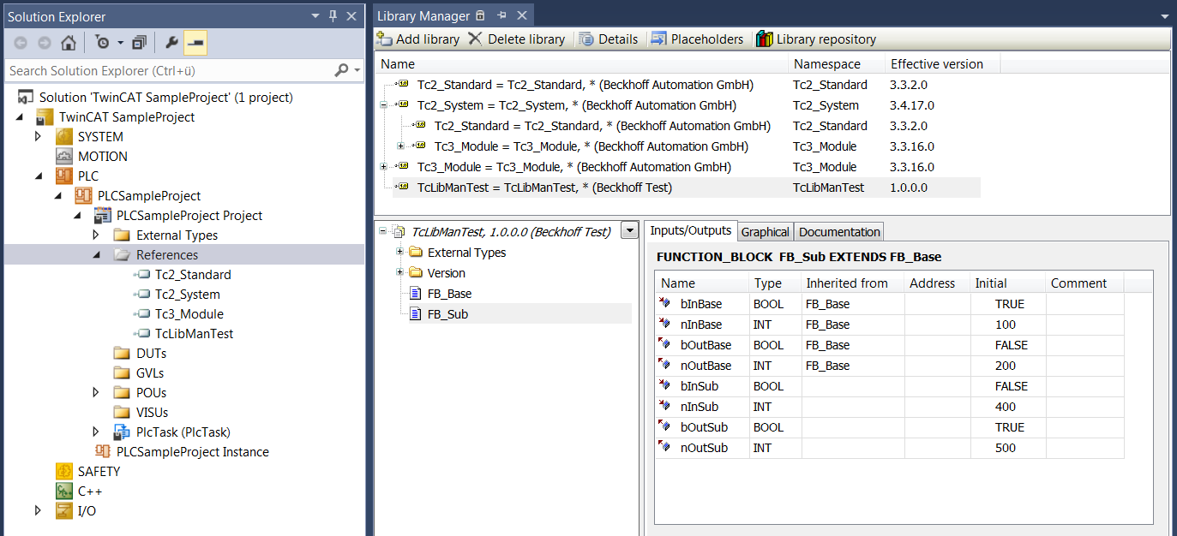The image size is (1177, 536).
Task: Toggle the highlighted Preview Selected Items button
Action: coord(195,43)
